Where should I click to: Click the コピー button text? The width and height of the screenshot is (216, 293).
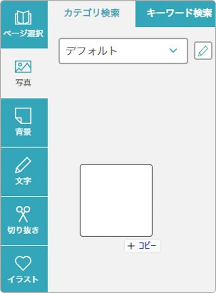(x=147, y=246)
